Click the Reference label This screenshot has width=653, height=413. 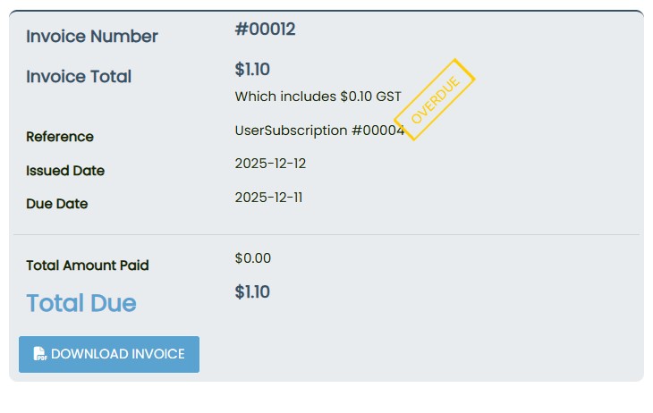pos(60,137)
